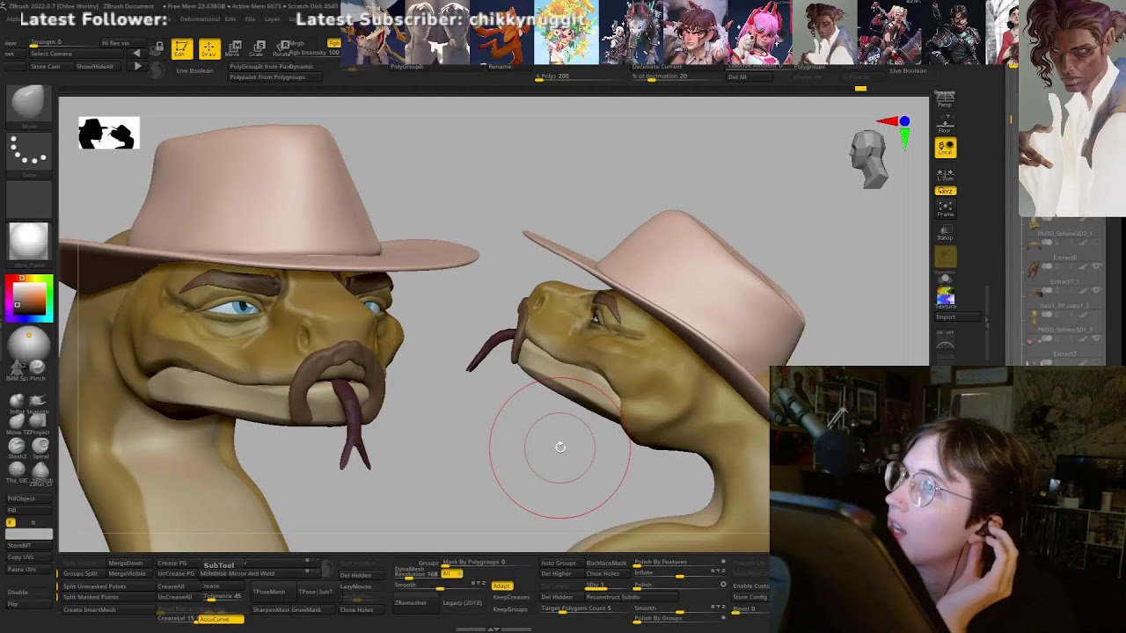The image size is (1126, 633).
Task: Click the Frame view icon
Action: coord(946,208)
